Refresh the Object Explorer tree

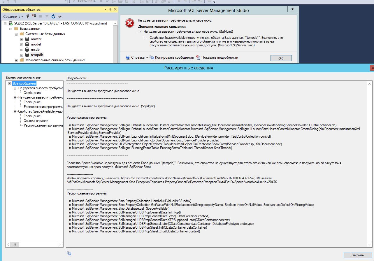point(53,17)
